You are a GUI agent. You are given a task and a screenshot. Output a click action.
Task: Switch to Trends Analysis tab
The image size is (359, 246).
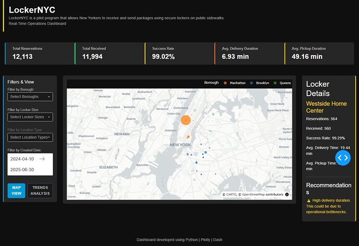[x=40, y=190]
